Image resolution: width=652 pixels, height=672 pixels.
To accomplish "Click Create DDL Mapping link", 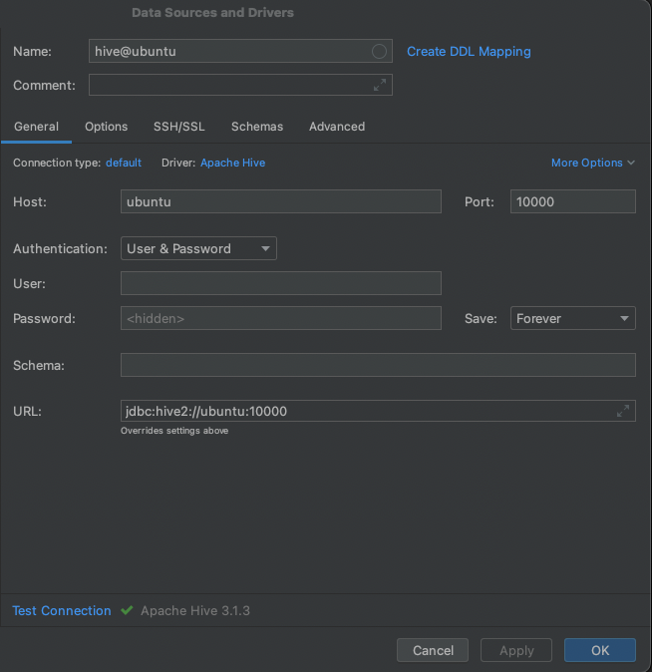I will (x=469, y=52).
